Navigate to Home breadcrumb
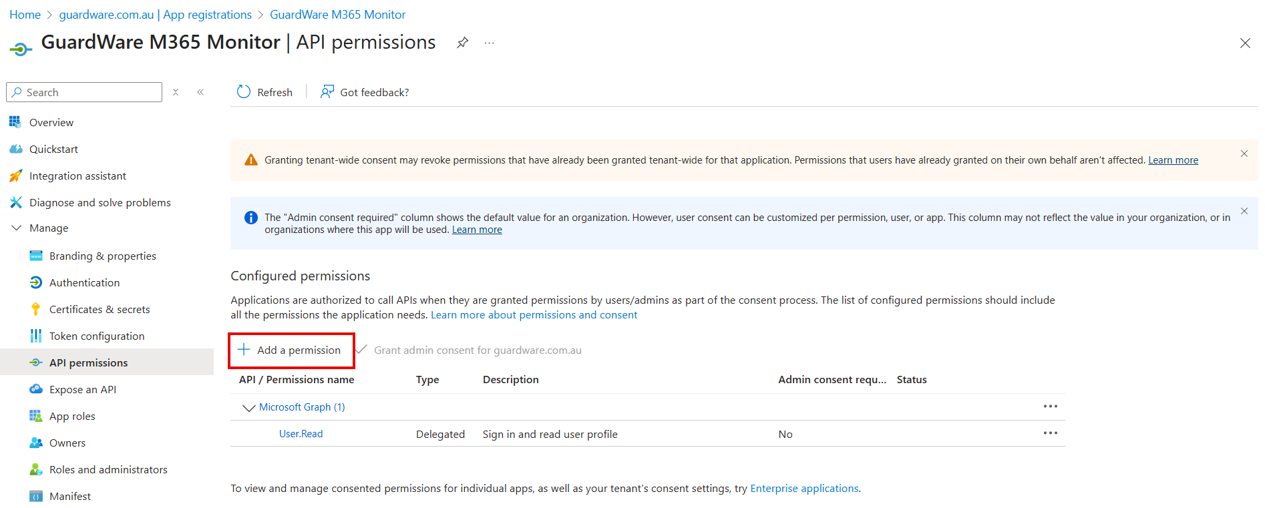Screen dimensions: 1265x508 tap(25, 15)
